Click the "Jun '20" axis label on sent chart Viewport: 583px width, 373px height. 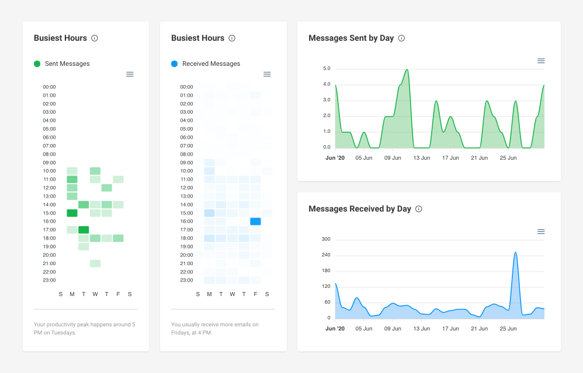(335, 157)
